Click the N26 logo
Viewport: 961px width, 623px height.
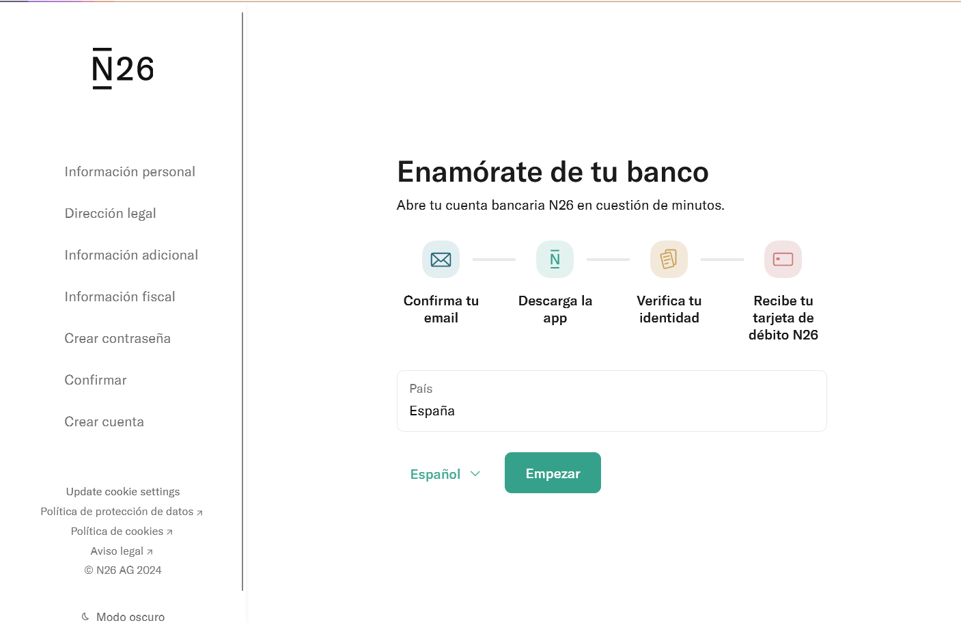pyautogui.click(x=123, y=68)
